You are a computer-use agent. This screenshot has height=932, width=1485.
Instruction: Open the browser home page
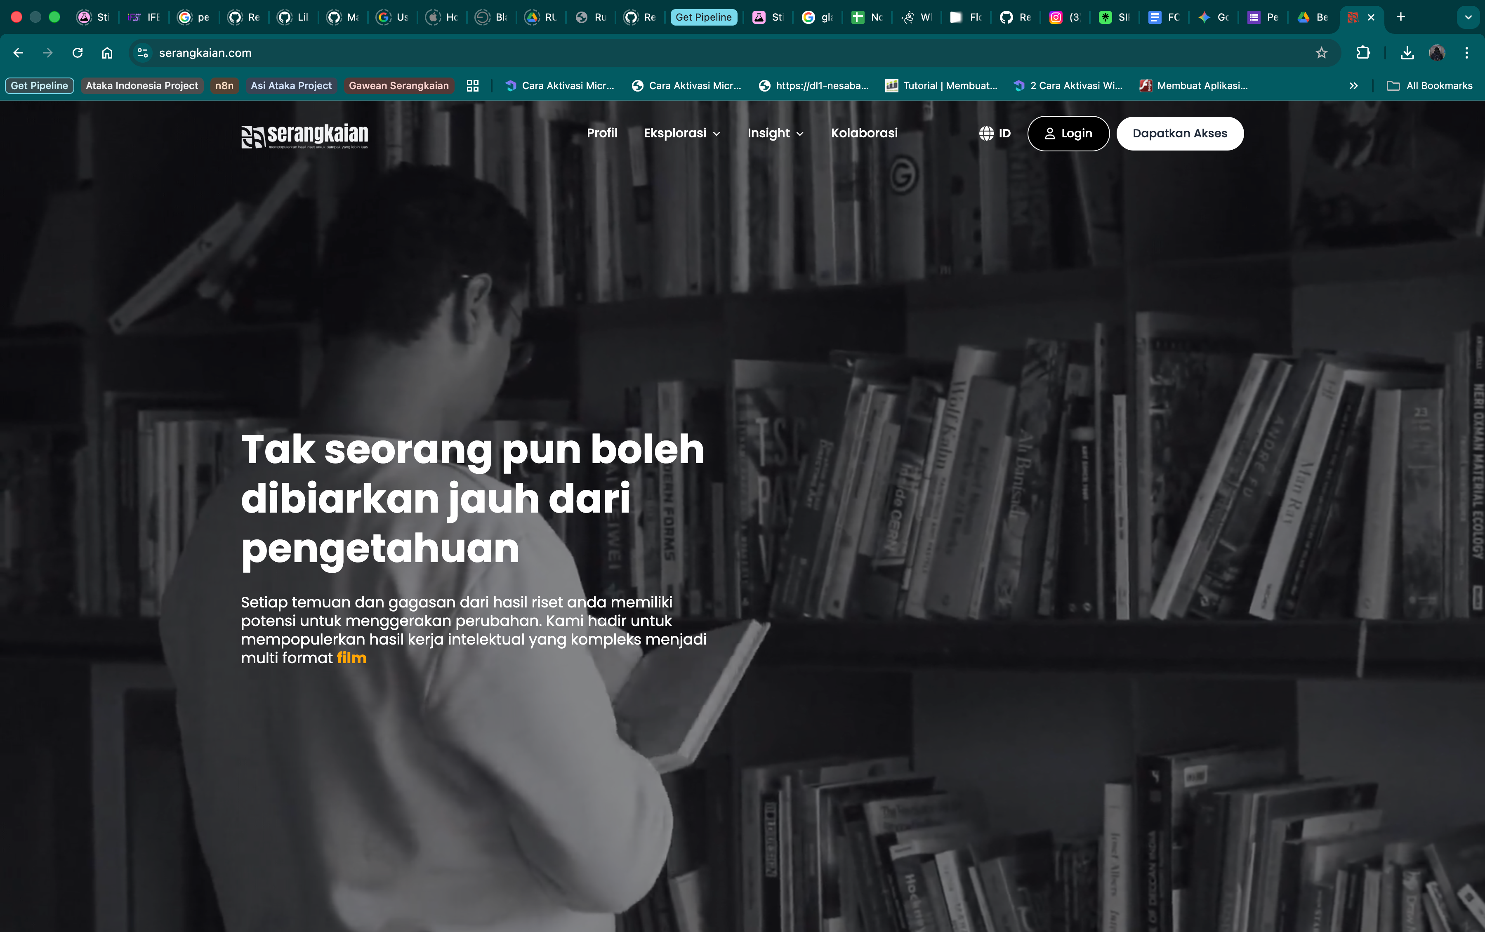pos(107,53)
